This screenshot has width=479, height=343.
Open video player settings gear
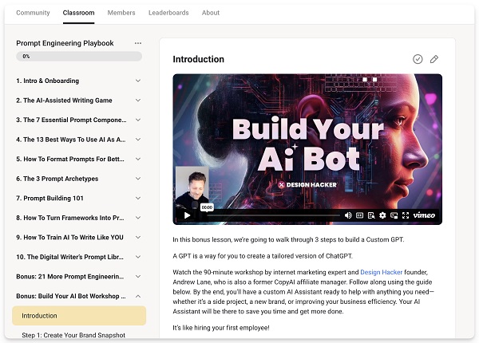tap(382, 215)
